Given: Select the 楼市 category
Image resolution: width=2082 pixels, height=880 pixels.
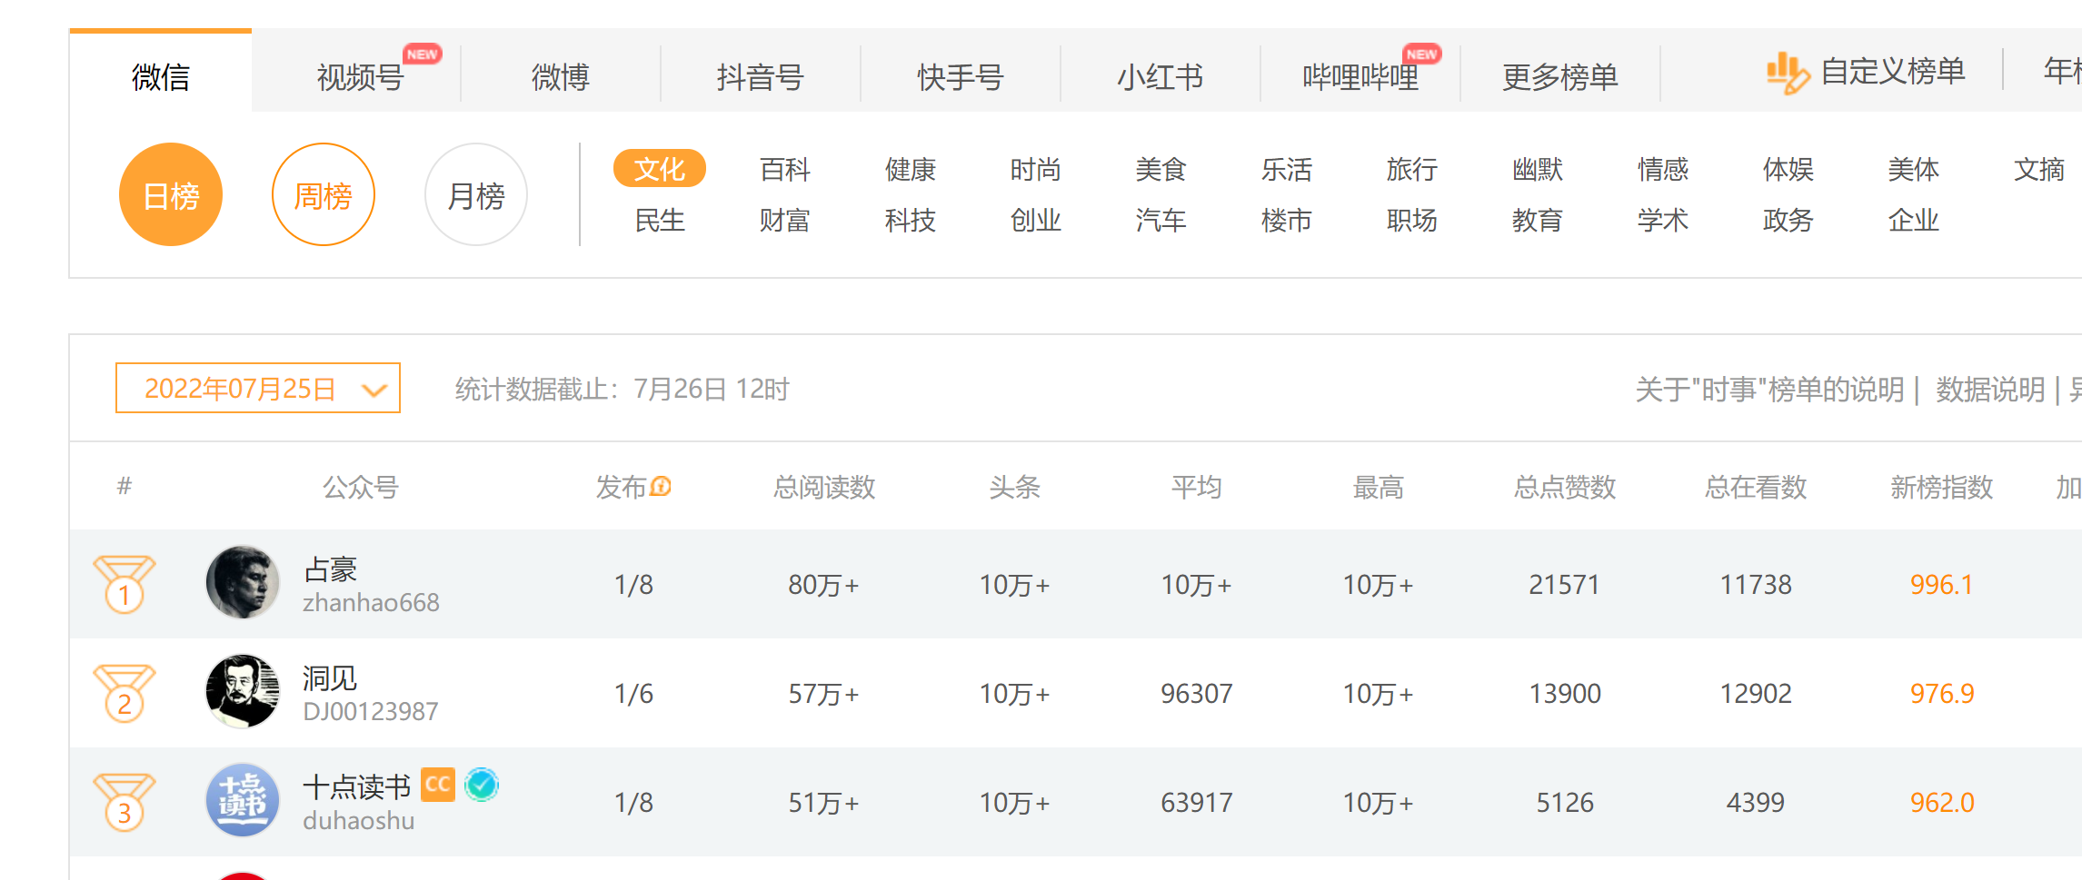Looking at the screenshot, I should (x=1287, y=220).
